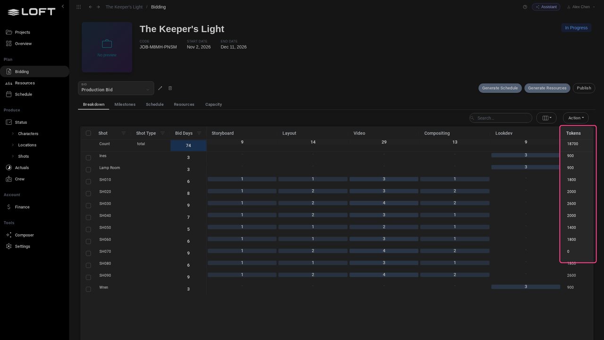The image size is (604, 340).
Task: Switch to the Milestones tab
Action: 125,104
